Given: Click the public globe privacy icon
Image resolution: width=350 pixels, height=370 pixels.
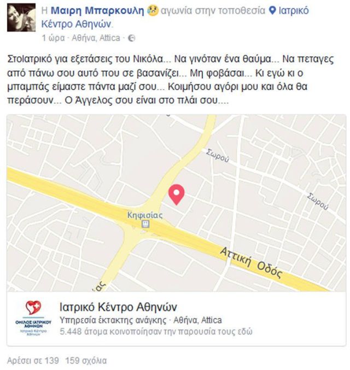Looking at the screenshot, I should [132, 38].
